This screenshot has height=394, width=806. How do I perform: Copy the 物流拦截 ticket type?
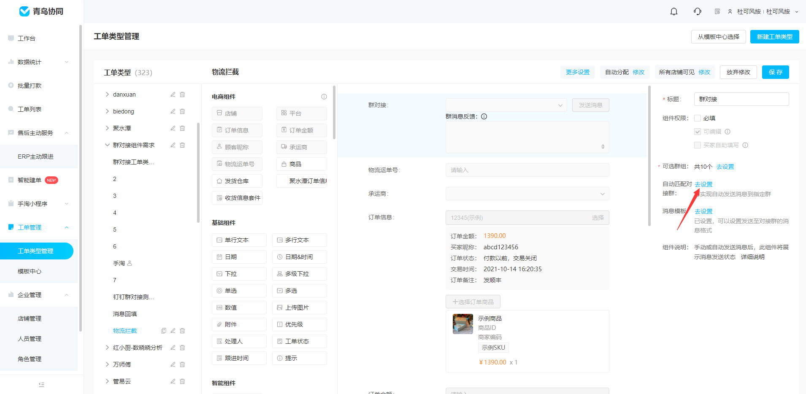(164, 331)
